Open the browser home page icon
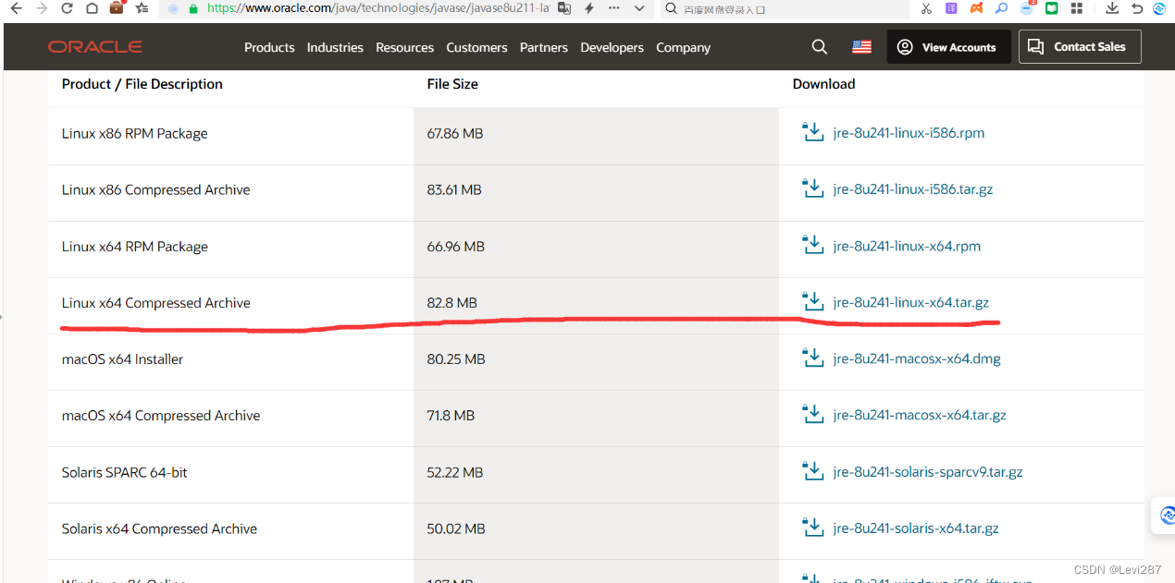 [x=92, y=8]
